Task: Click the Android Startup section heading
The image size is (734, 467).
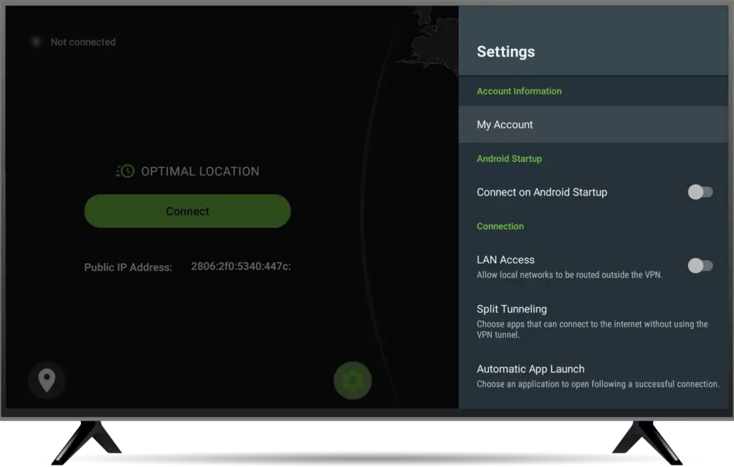Action: tap(509, 158)
